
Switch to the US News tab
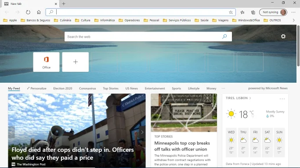131,88
